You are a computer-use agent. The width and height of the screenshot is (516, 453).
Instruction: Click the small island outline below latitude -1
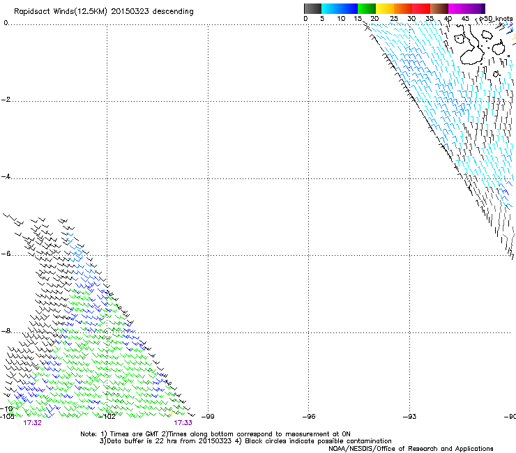click(x=496, y=74)
